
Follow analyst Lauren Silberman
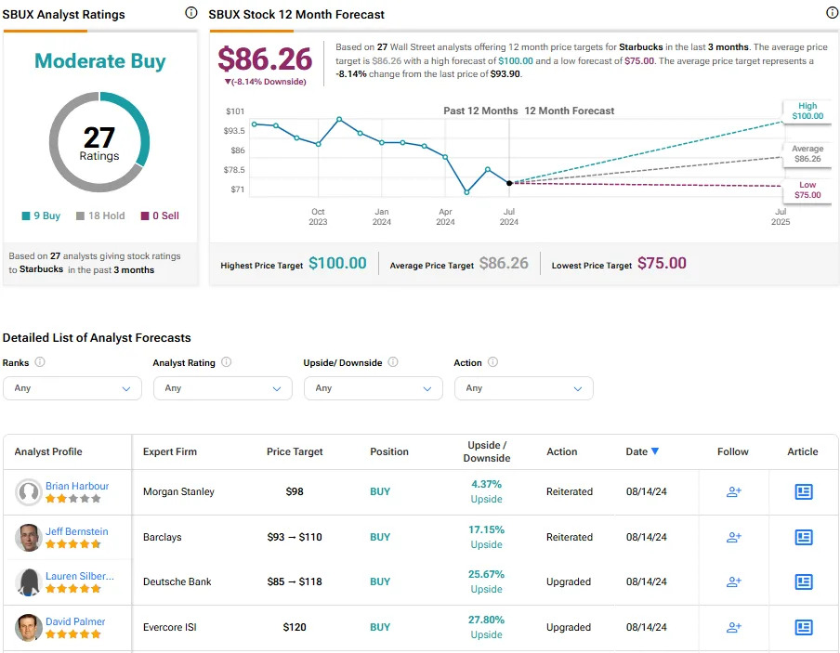coord(733,581)
